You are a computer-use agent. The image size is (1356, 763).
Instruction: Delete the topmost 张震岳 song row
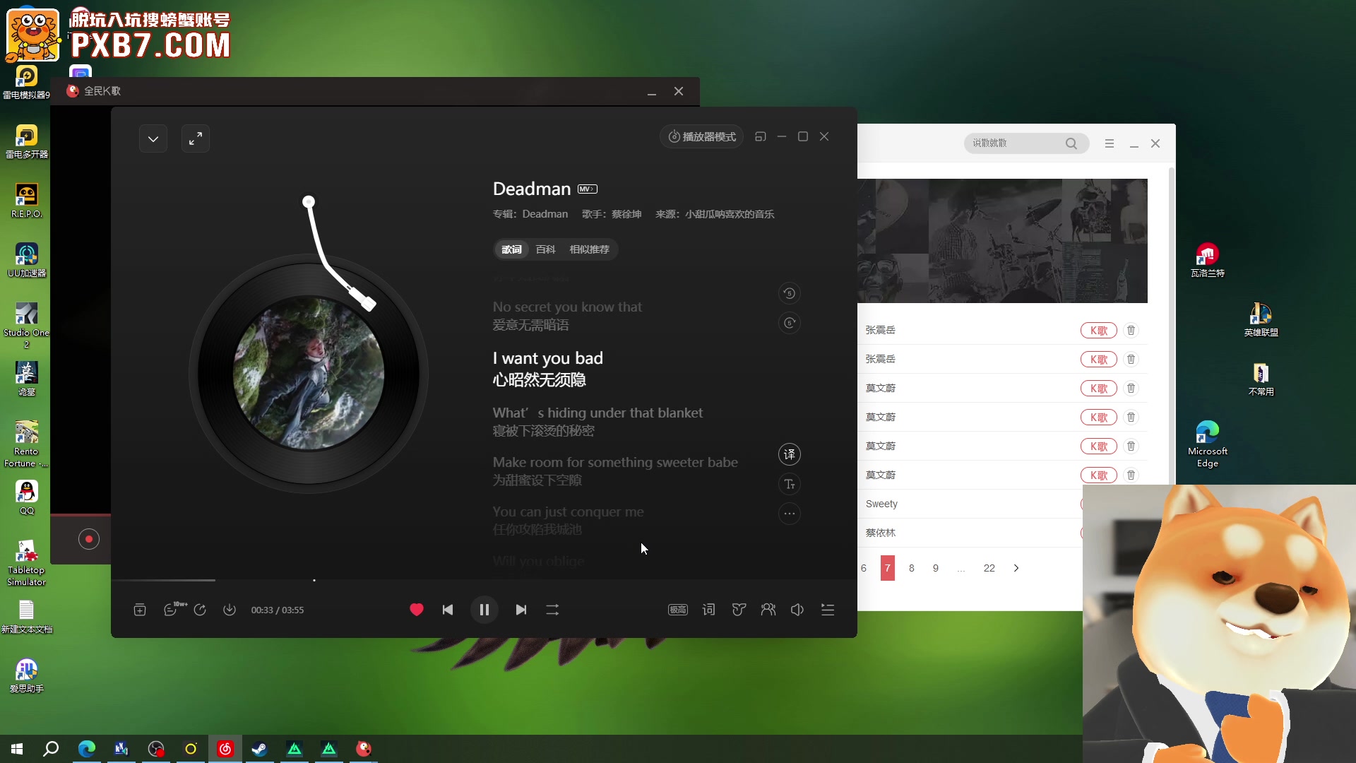1131,331
